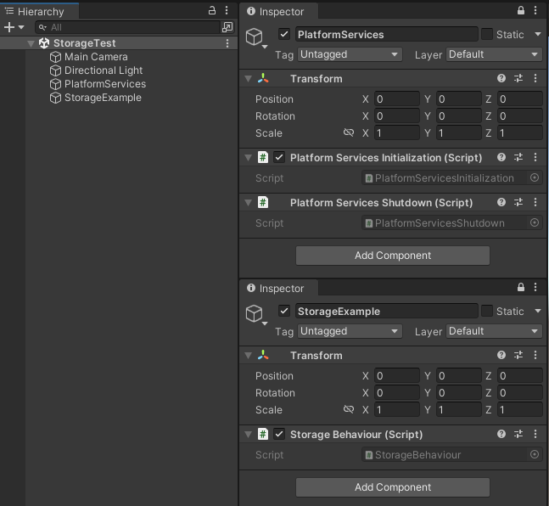Edit the PlatformServices name field
This screenshot has width=549, height=506.
(x=387, y=34)
